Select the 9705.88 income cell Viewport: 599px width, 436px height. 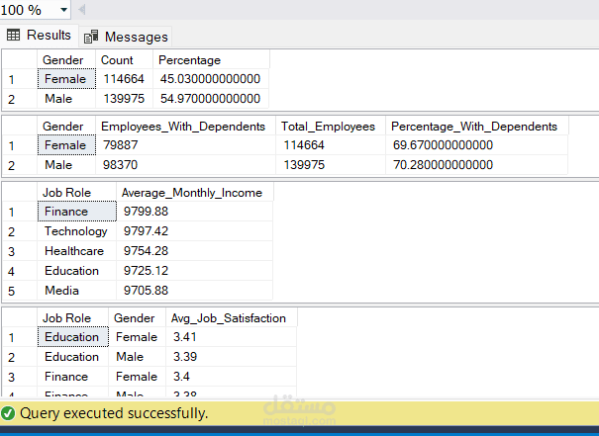click(x=195, y=291)
